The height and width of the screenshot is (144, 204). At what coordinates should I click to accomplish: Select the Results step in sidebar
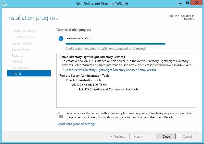[29, 73]
